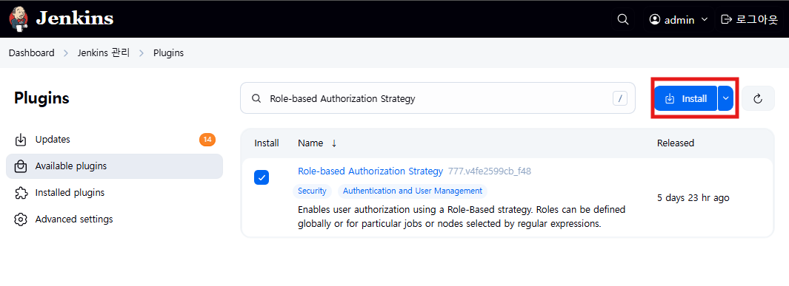The width and height of the screenshot is (789, 286).
Task: Click the plugin description paragraph
Action: point(462,217)
